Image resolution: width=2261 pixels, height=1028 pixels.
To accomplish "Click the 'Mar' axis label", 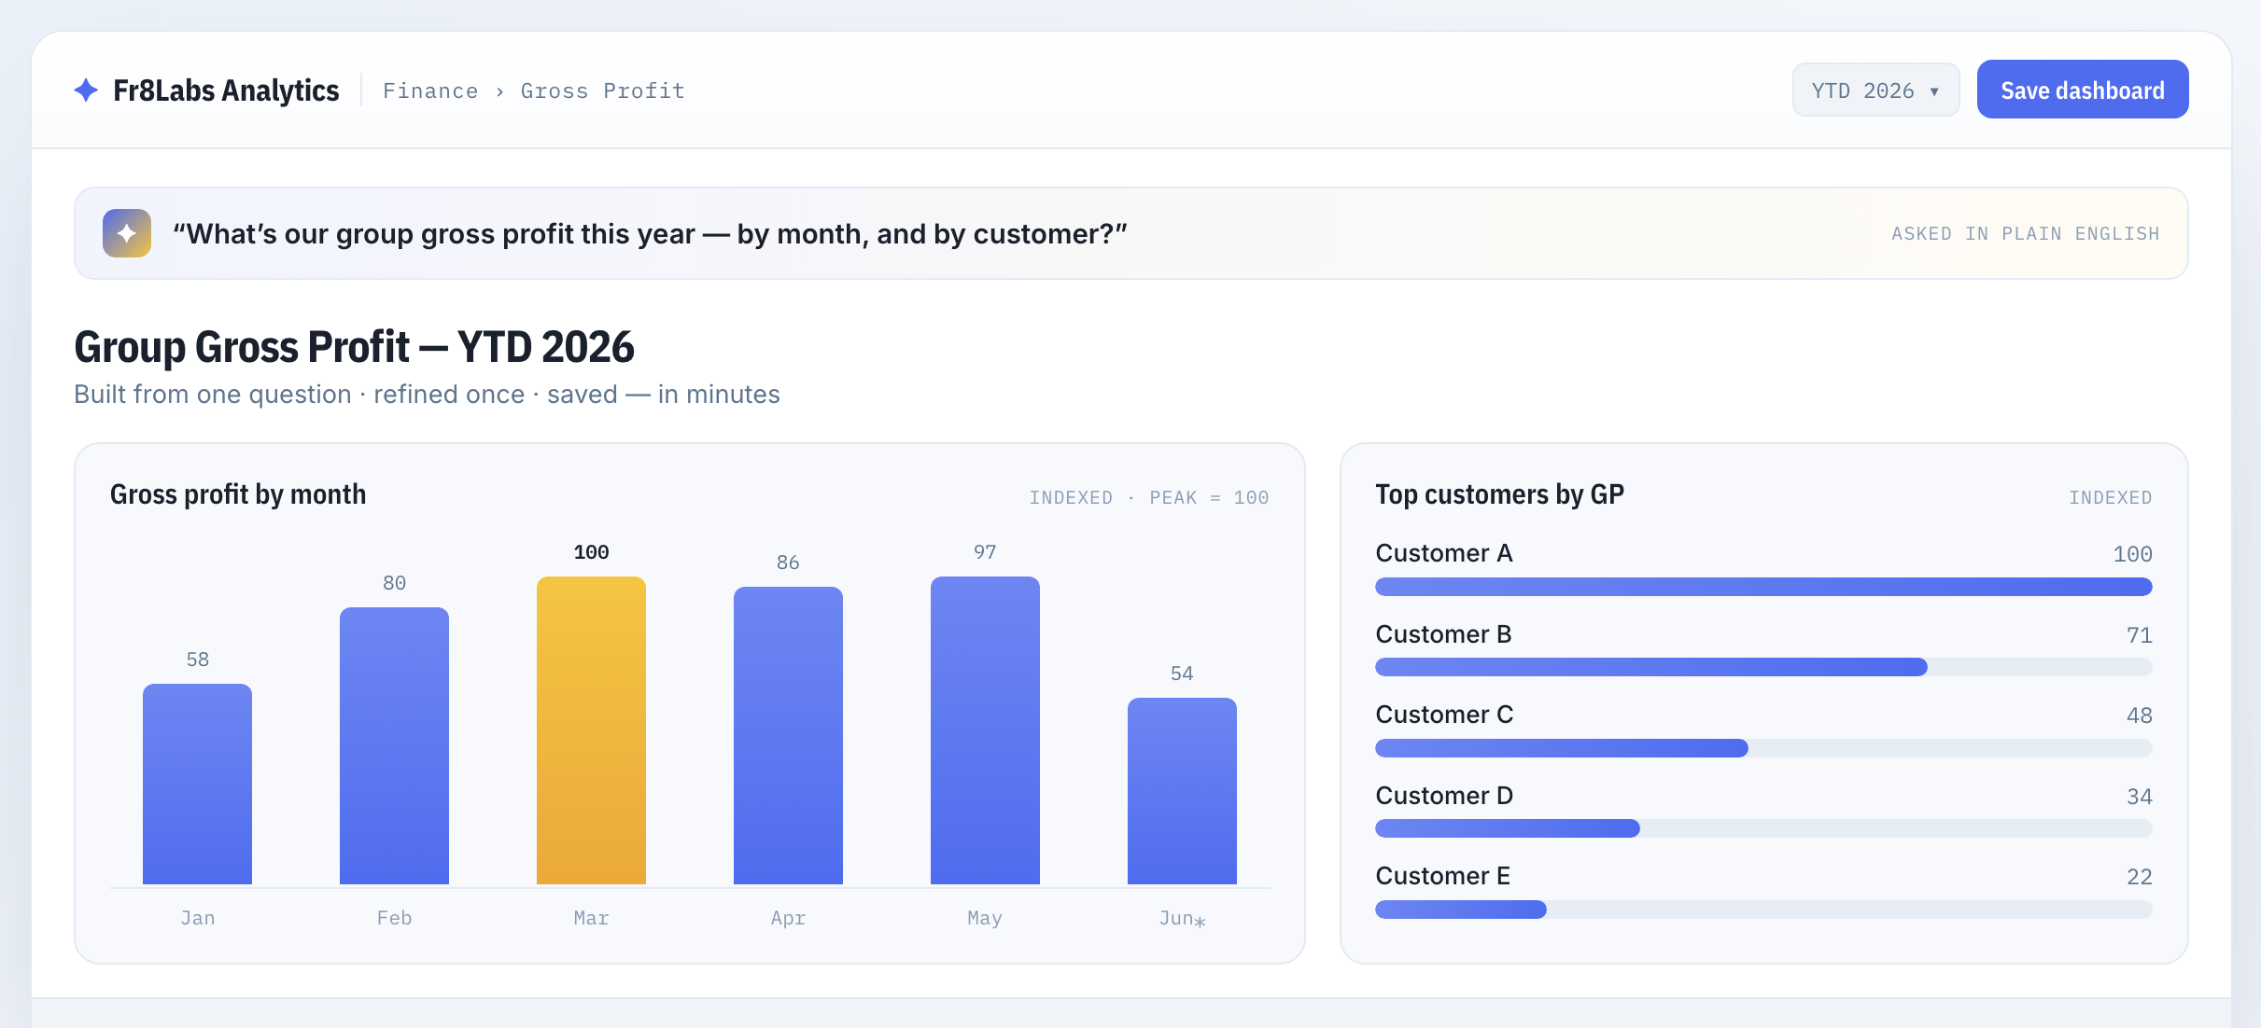I will (591, 918).
